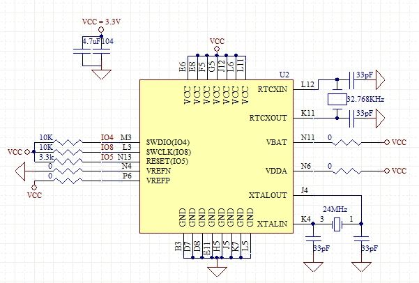Image resolution: width=419 pixels, height=283 pixels.
Task: Click the 0 ohm resistor on VDDA
Action: click(347, 171)
